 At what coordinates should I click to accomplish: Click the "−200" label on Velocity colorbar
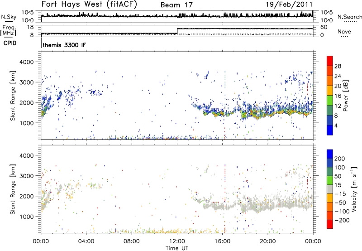(x=342, y=220)
